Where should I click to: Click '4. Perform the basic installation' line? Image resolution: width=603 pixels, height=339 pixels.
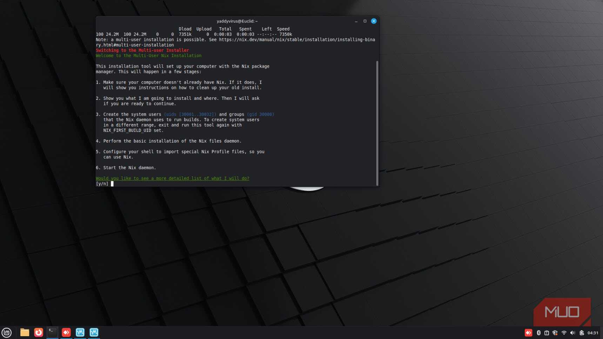(169, 141)
